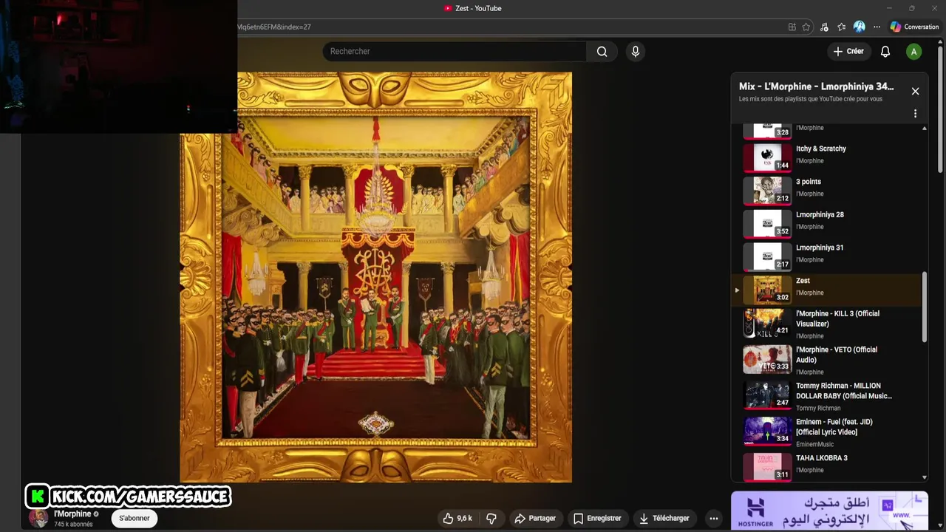946x532 pixels.
Task: Click the 'Tommy Richman' channel name
Action: point(817,408)
